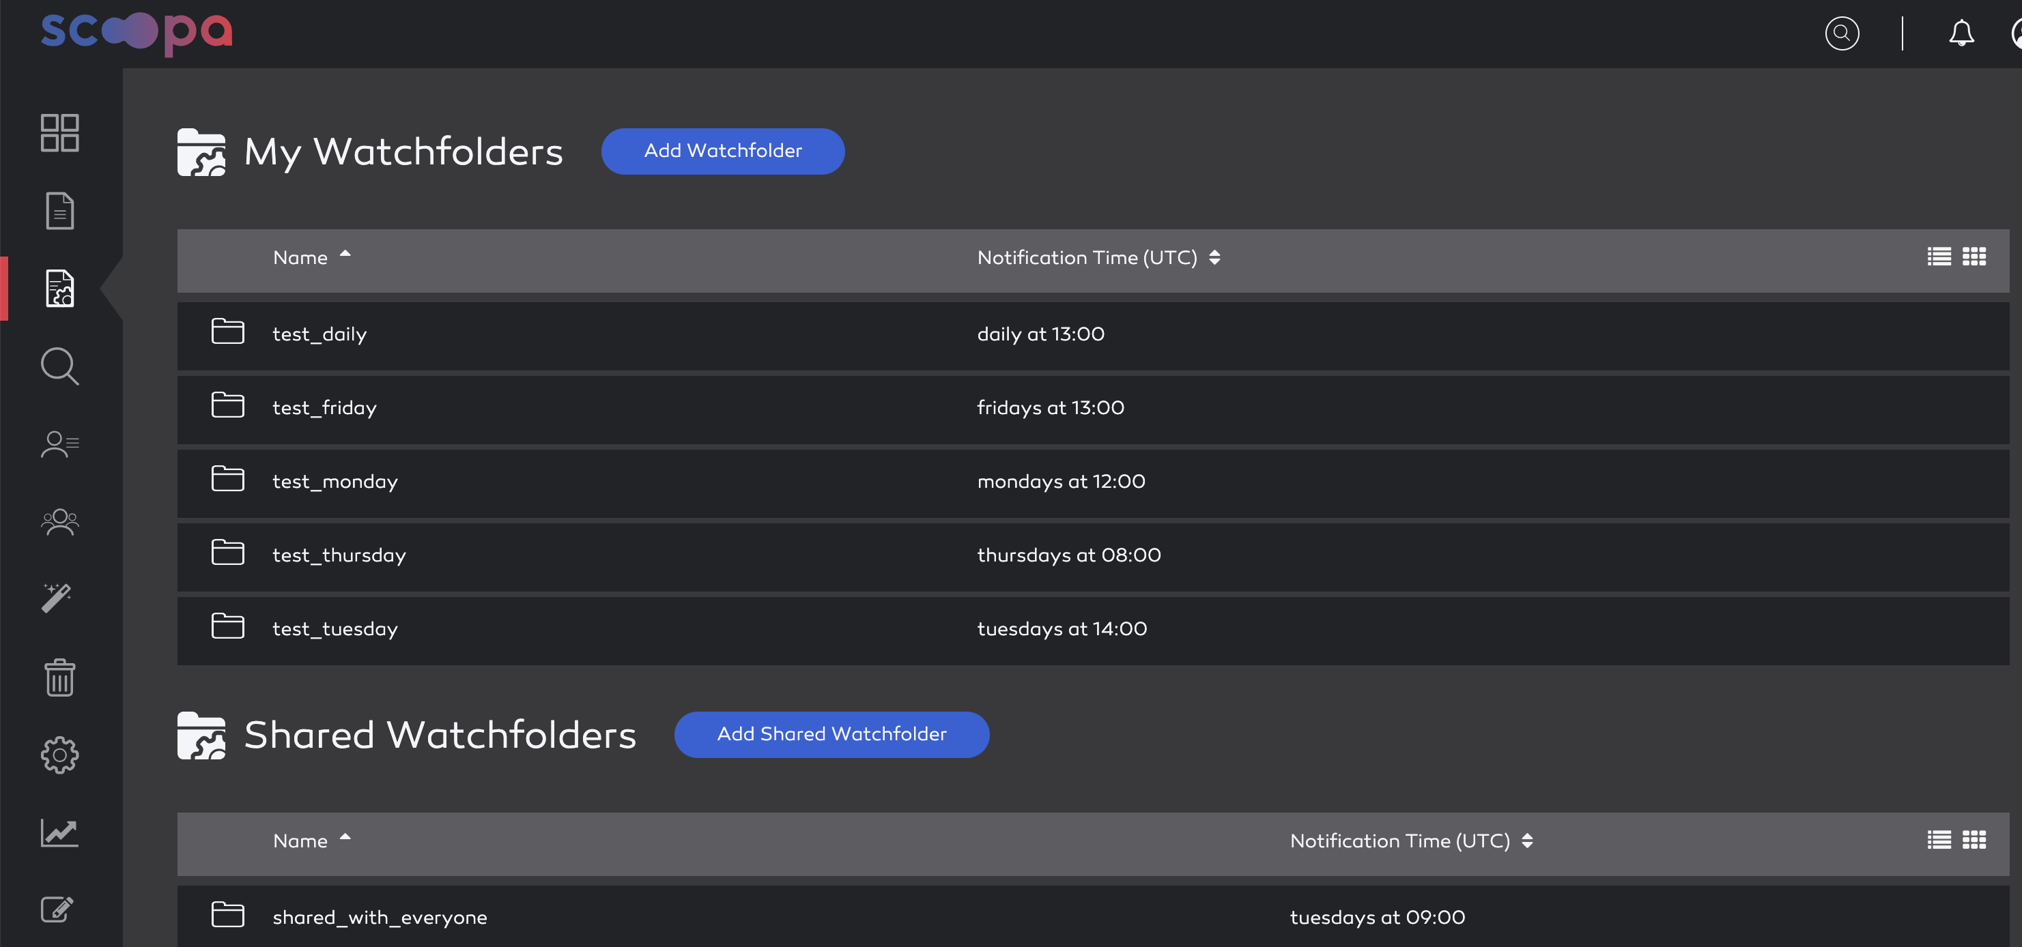This screenshot has width=2022, height=947.
Task: Switch Shared Watchfolders to grid view
Action: point(1974,839)
